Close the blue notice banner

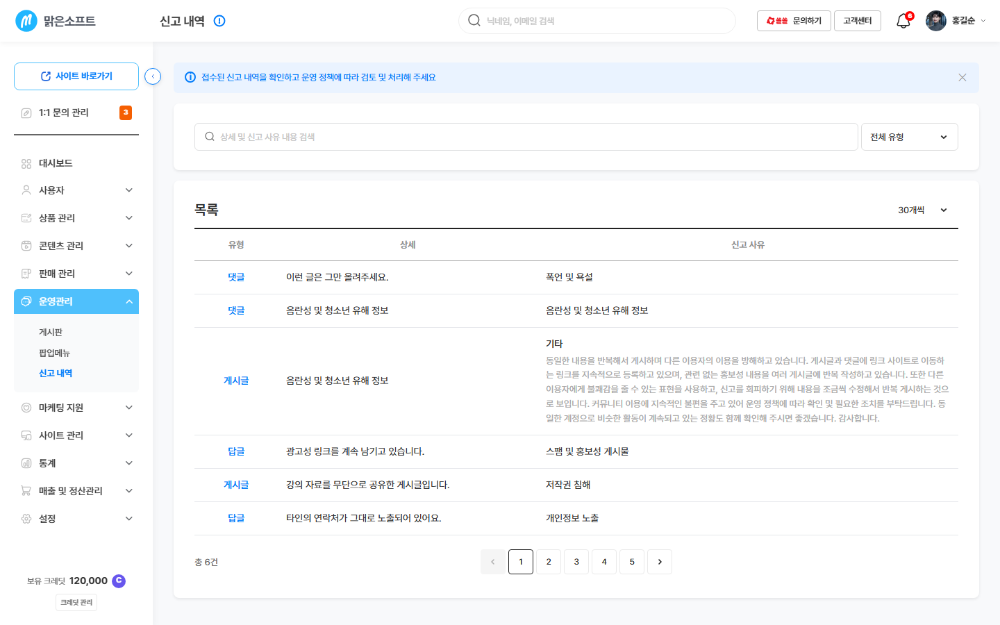(962, 78)
